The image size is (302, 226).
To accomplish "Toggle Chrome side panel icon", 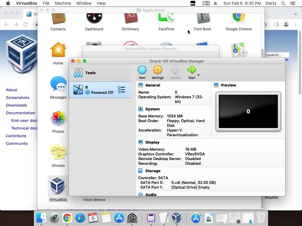I will point(277,24).
